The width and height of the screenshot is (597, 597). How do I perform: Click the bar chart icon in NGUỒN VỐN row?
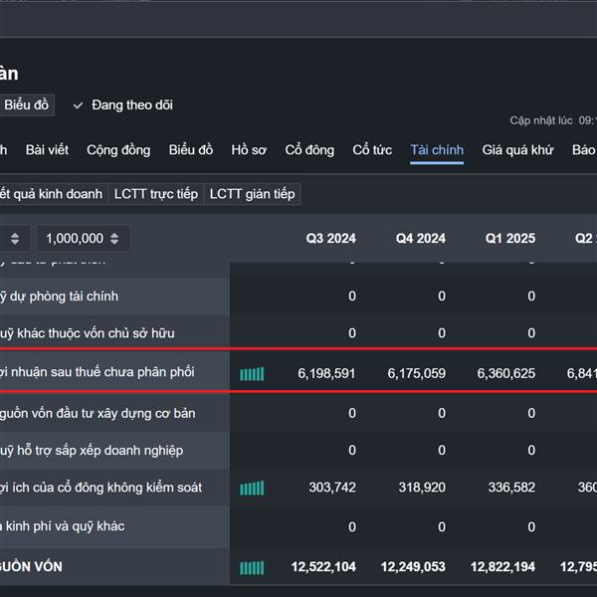pyautogui.click(x=252, y=567)
